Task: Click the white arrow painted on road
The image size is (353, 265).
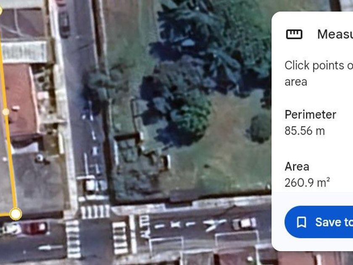Action: pyautogui.click(x=50, y=248)
